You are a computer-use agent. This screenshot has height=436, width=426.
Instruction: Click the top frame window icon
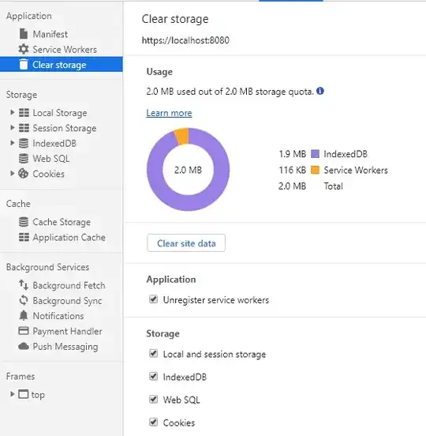[x=24, y=394]
